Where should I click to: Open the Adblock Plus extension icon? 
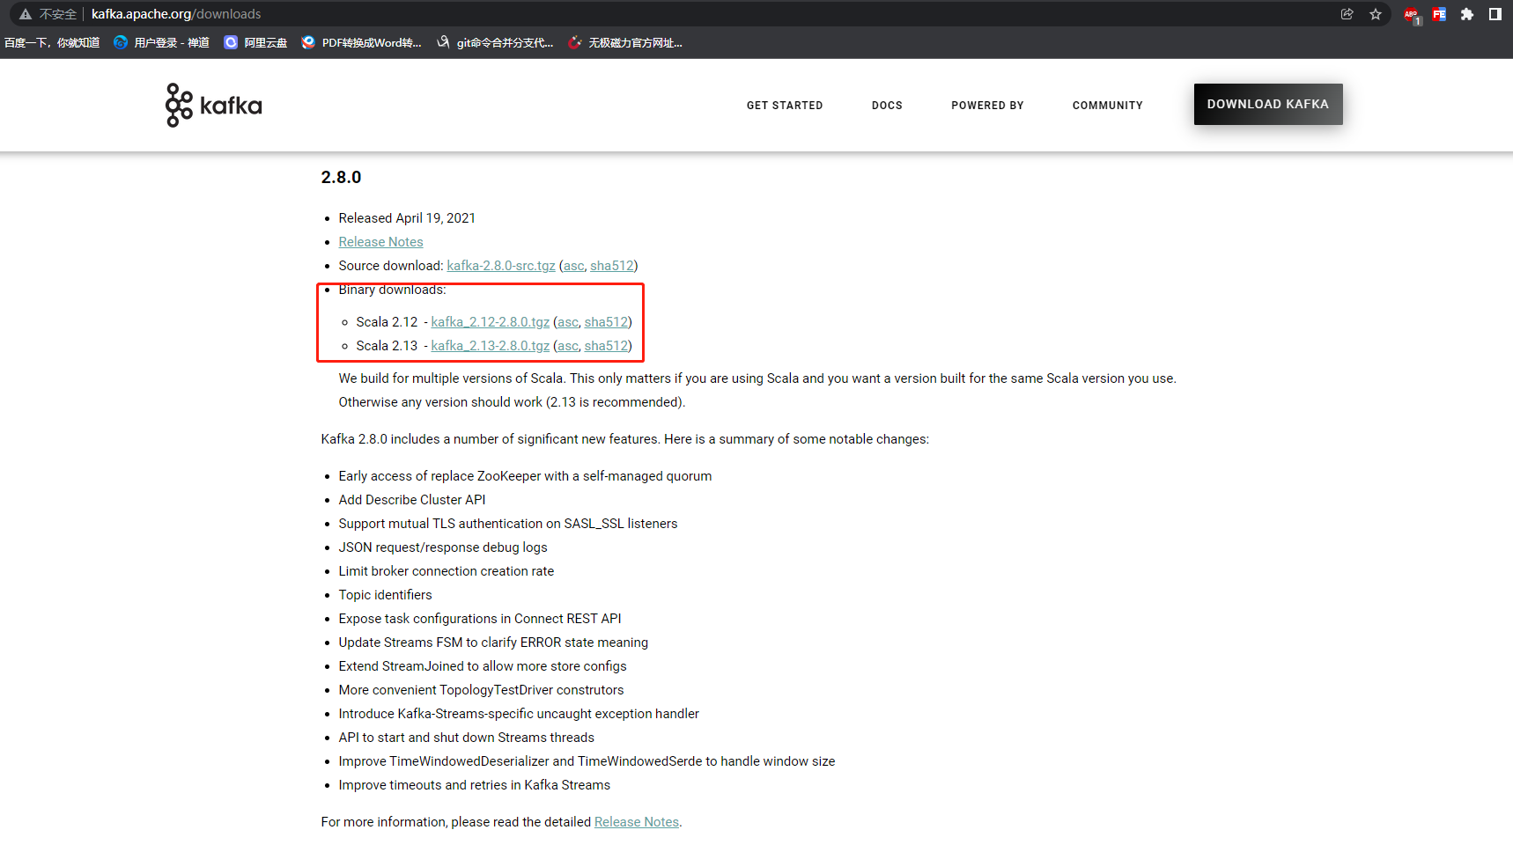click(x=1410, y=14)
